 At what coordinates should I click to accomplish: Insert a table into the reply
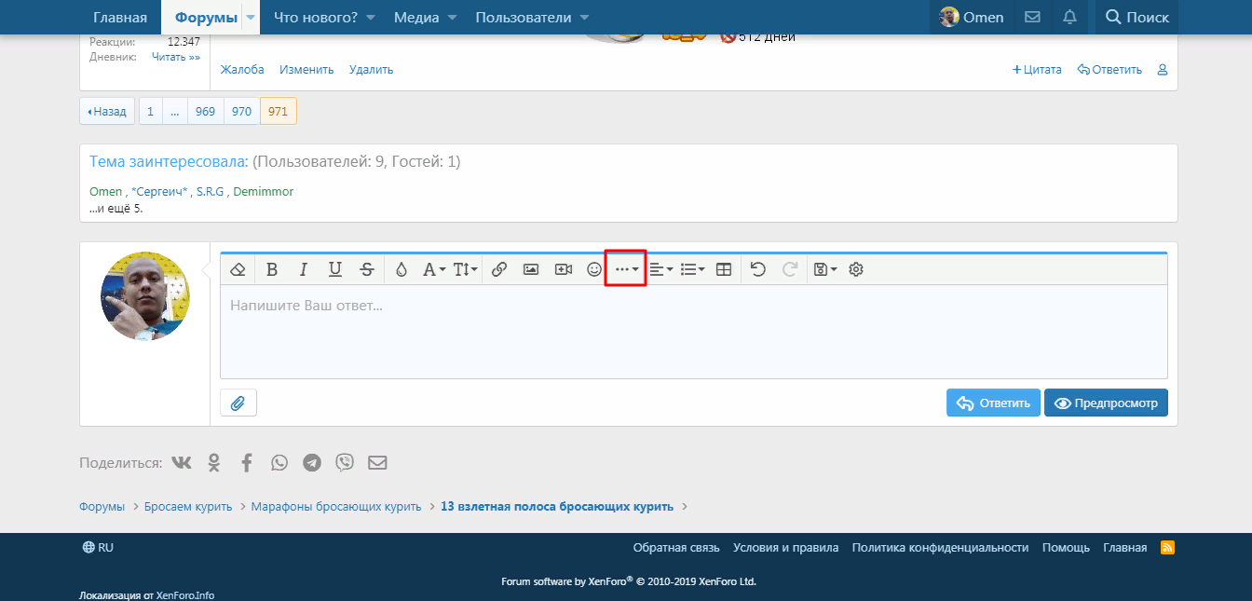coord(724,269)
